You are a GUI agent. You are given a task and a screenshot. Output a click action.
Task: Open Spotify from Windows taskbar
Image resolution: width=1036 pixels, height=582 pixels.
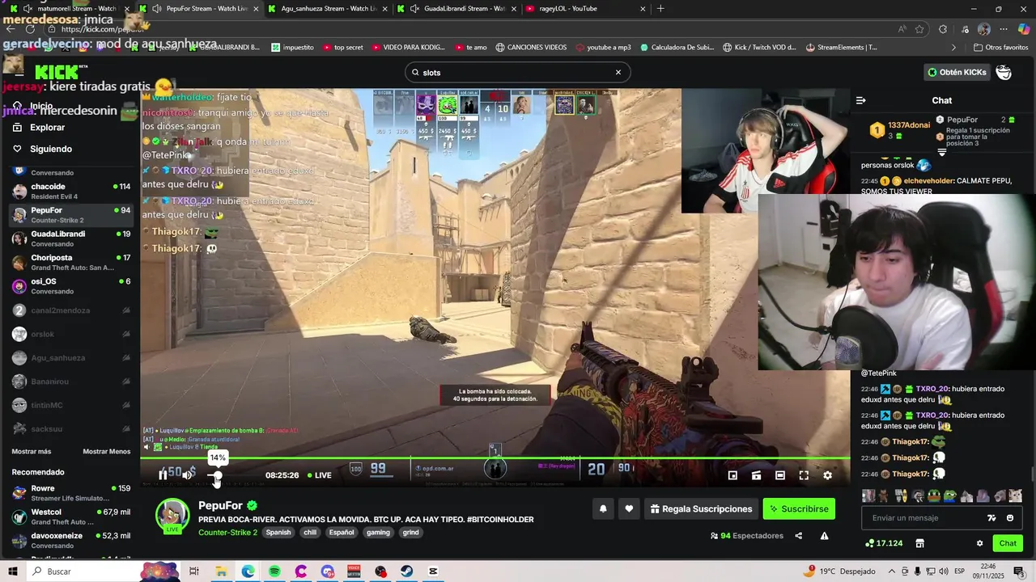(x=274, y=571)
